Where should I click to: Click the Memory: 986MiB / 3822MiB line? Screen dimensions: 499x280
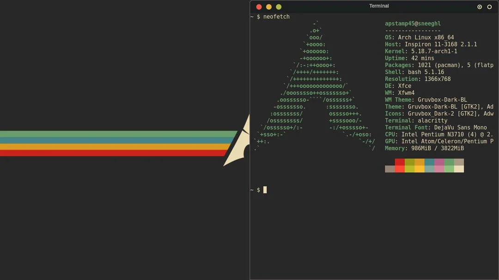(425, 149)
